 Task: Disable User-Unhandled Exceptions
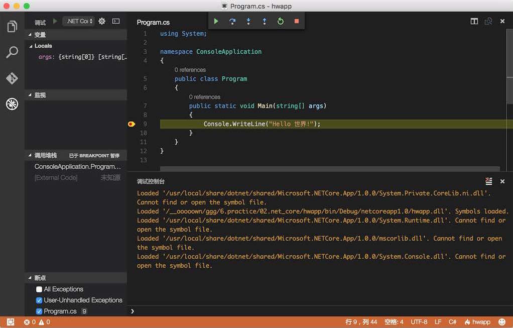click(39, 300)
